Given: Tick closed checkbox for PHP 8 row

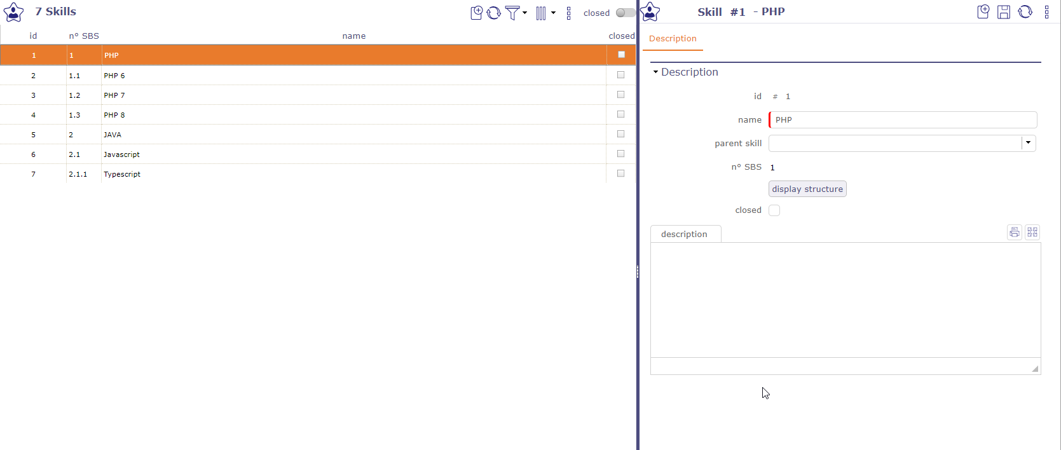Looking at the screenshot, I should click(x=621, y=114).
